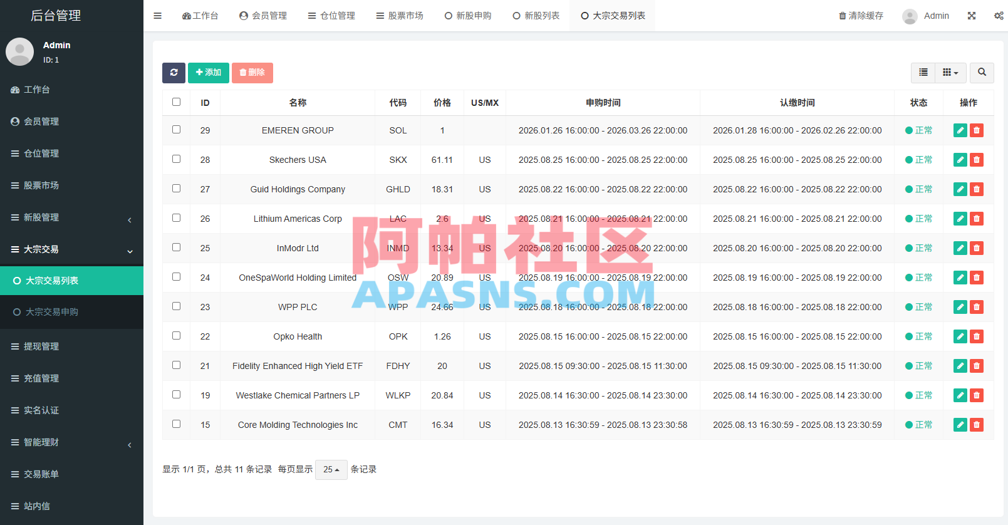The image size is (1008, 525).
Task: Switch to the 新股列表 top tab
Action: [x=536, y=16]
